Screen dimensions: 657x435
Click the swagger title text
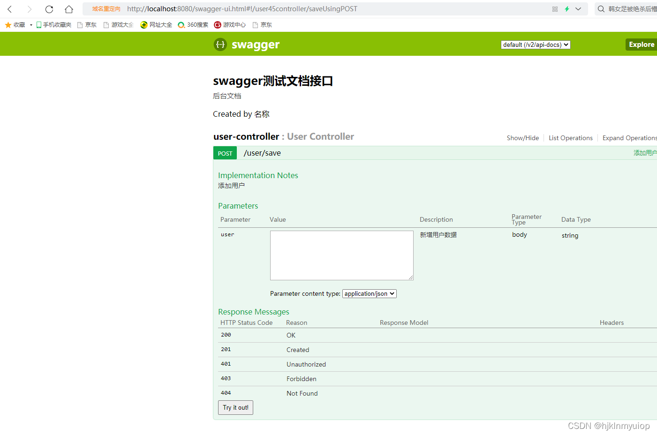tap(256, 45)
